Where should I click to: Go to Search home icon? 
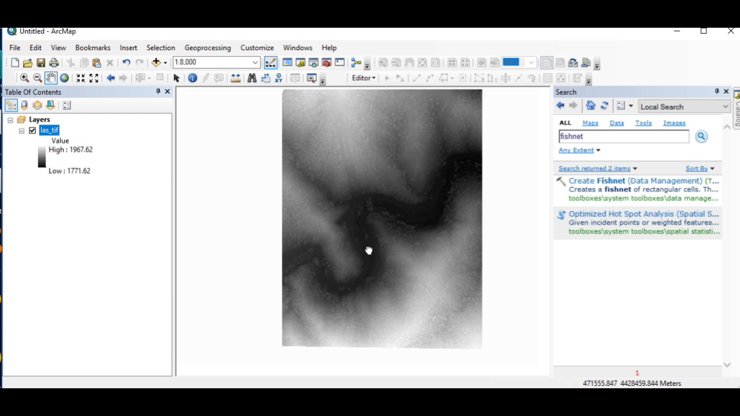(x=590, y=106)
